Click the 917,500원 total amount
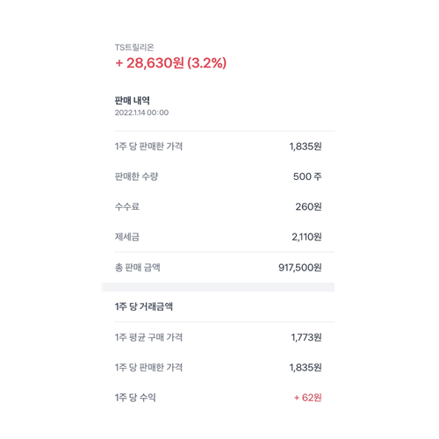439x439 pixels. tap(300, 268)
